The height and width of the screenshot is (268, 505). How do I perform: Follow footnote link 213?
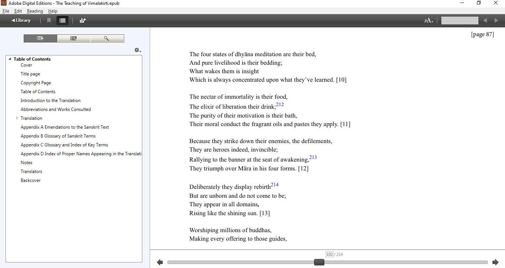point(313,157)
